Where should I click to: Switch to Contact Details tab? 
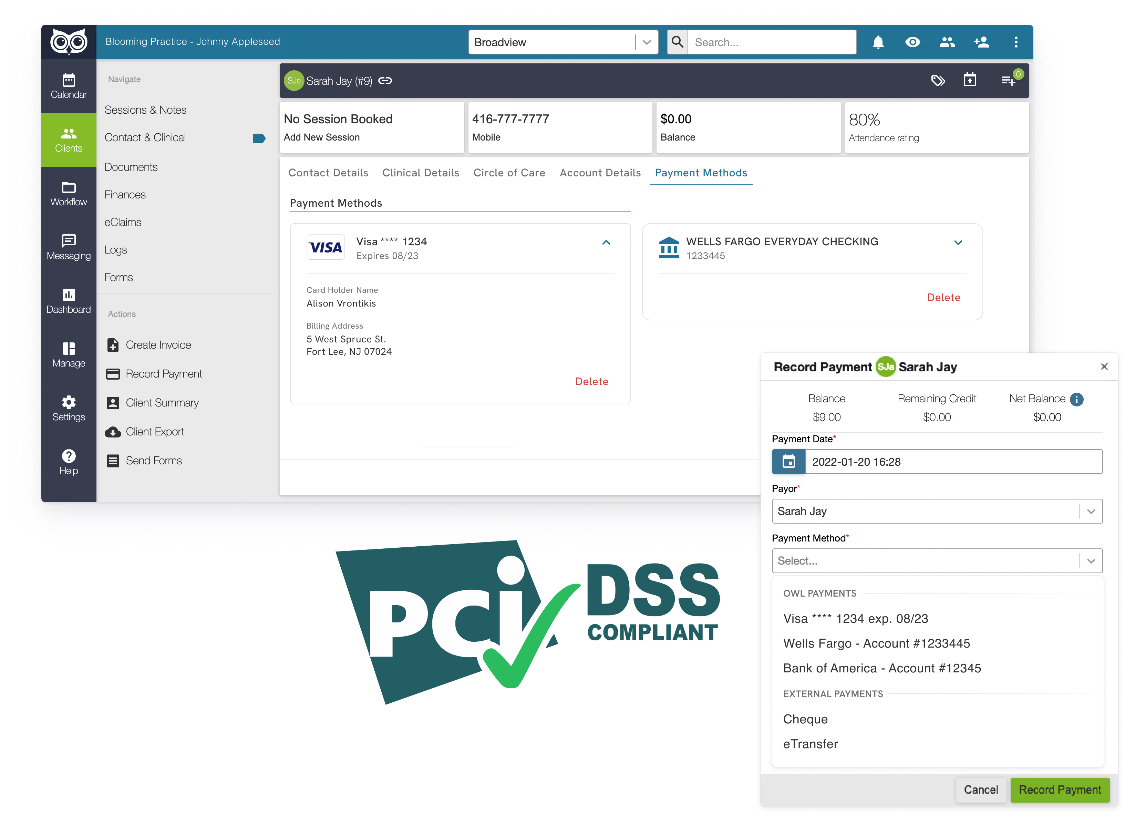tap(328, 173)
